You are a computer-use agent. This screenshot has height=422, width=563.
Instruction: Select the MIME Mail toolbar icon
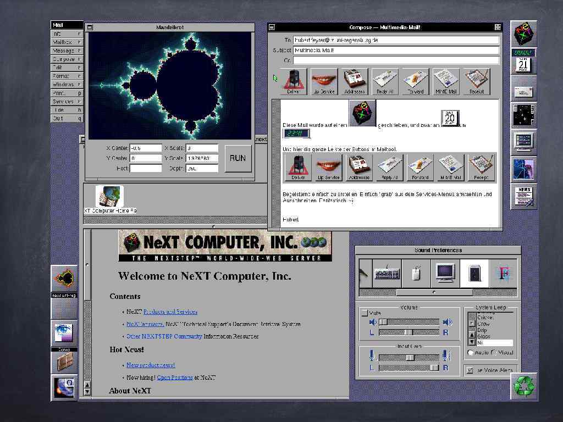point(446,82)
